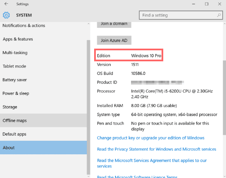This screenshot has width=226, height=178.
Task: Open Offline maps settings
Action: tap(43, 120)
